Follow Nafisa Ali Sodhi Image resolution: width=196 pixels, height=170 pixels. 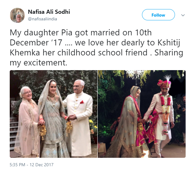pyautogui.click(x=158, y=15)
